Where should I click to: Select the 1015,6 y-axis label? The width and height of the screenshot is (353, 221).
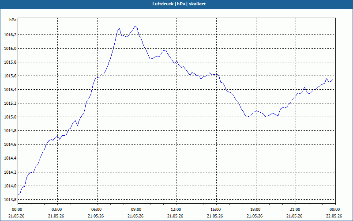coord(10,76)
